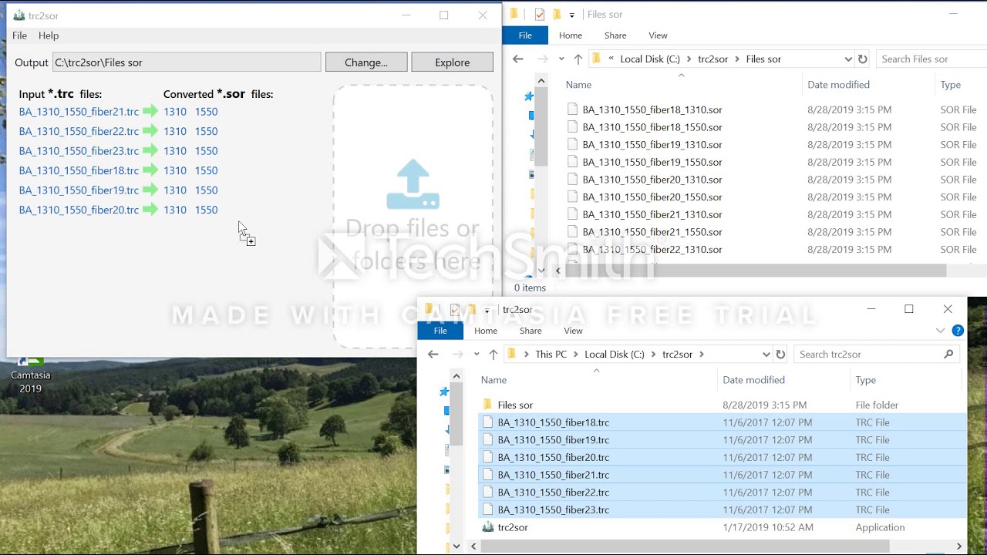Open Share tab in trc2sor explorer window
Viewport: 987px width, 555px height.
(x=531, y=331)
